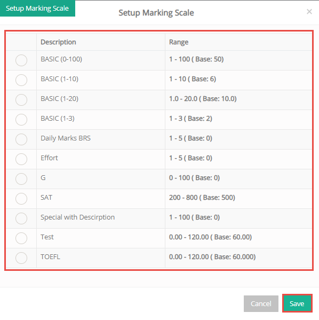Pick the BASIC (1-3) scale radio button
Screen dimensions: 319x320
pos(21,119)
